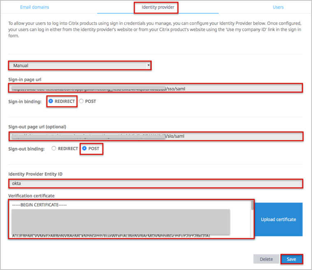
Task: Focus the Sign-in page url field
Action: (155, 88)
